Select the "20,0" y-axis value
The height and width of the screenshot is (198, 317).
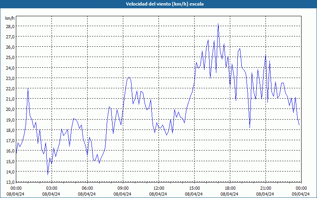10,109
